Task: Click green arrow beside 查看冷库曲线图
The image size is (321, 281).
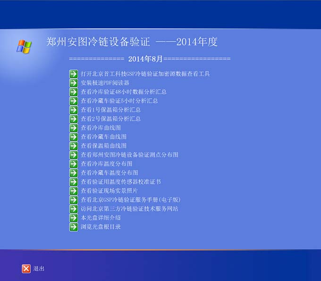Action: 74,128
